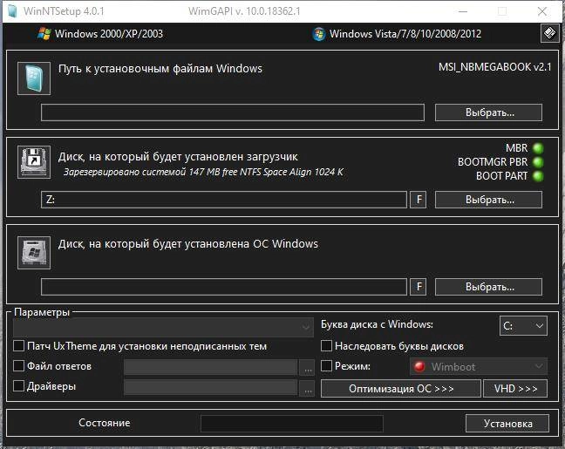Switch to Windows Vista/7/8/10/2008/2012 tab
This screenshot has width=565, height=449.
397,34
